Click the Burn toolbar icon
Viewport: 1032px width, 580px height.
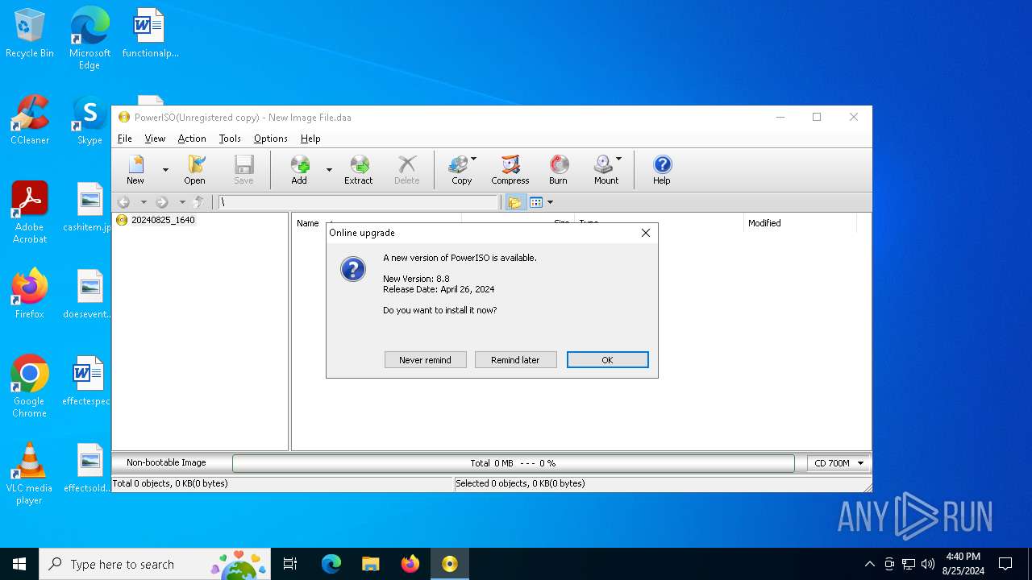click(x=559, y=170)
